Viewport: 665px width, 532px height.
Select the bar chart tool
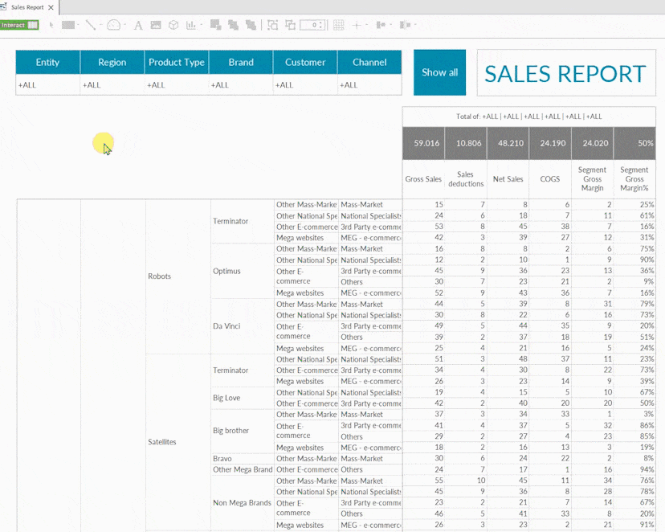[191, 25]
